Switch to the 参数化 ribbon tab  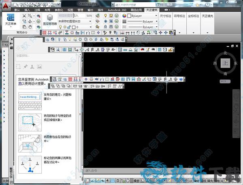pos(59,10)
